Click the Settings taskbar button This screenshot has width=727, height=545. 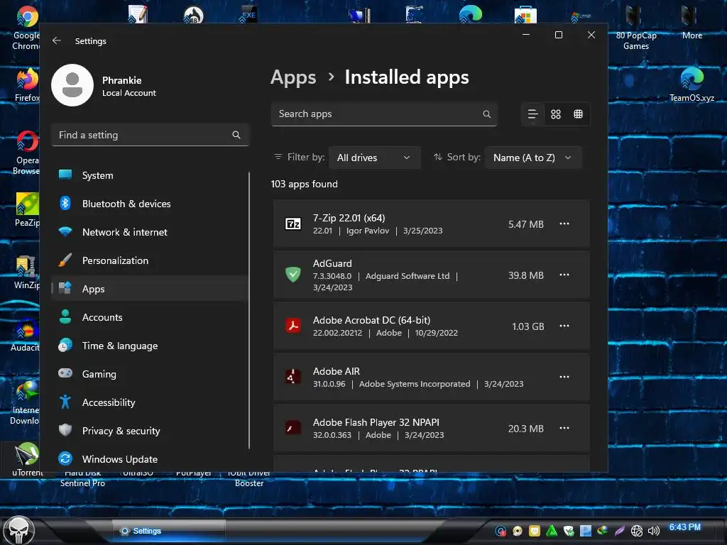[x=169, y=531]
